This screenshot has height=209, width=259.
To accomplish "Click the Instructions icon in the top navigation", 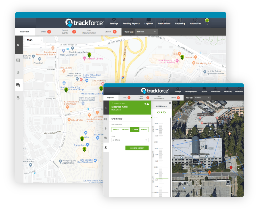I will (x=164, y=20).
